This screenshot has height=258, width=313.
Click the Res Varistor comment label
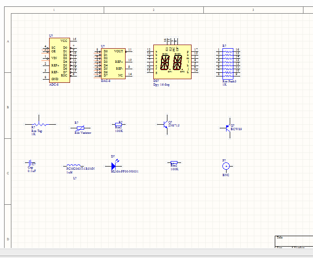(83, 132)
